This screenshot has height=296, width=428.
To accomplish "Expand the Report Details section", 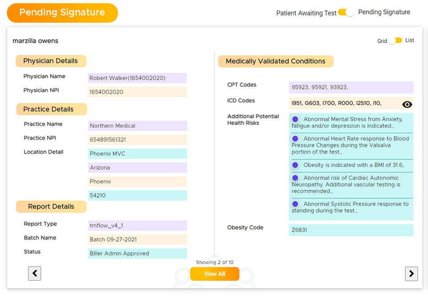I will pos(51,207).
